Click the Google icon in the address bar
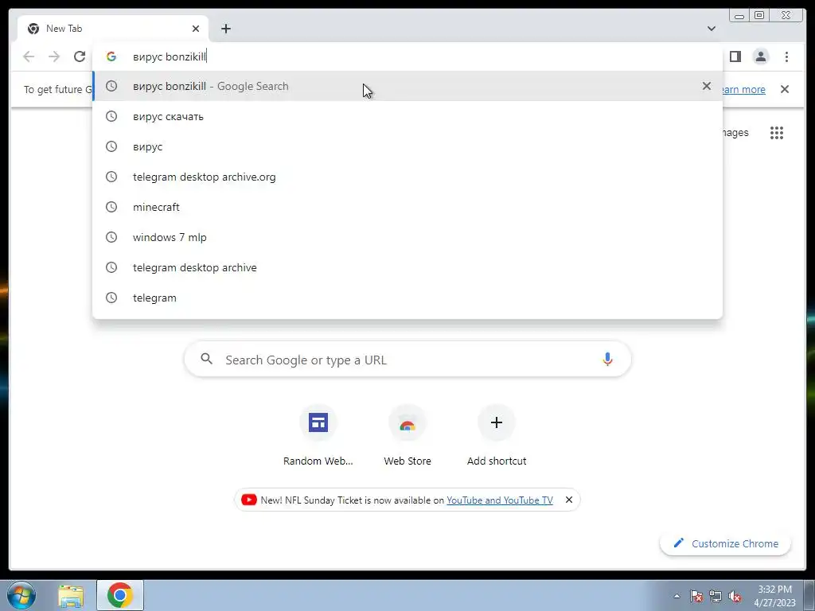This screenshot has width=815, height=611. coord(111,56)
